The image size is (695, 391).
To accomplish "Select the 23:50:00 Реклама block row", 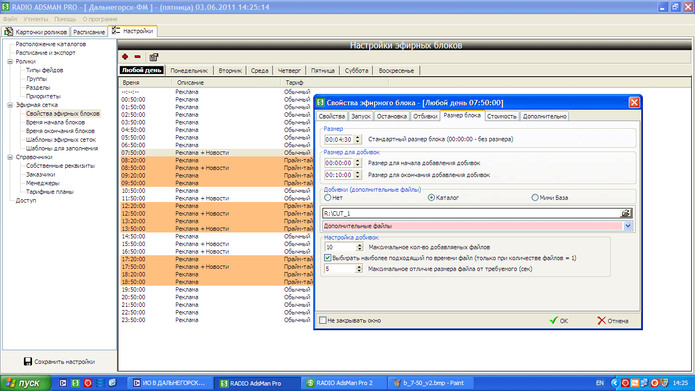I will point(216,320).
